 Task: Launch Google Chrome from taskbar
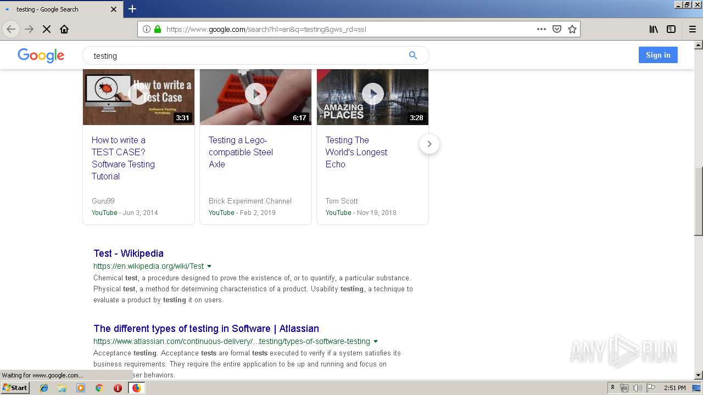(x=99, y=388)
